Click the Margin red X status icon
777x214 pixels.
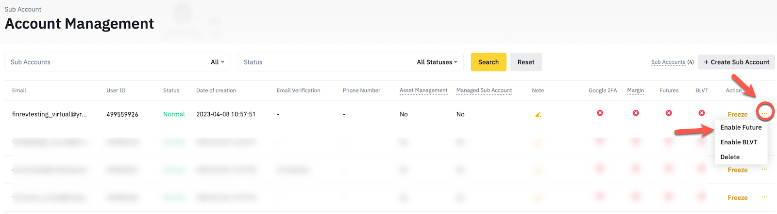pyautogui.click(x=636, y=113)
